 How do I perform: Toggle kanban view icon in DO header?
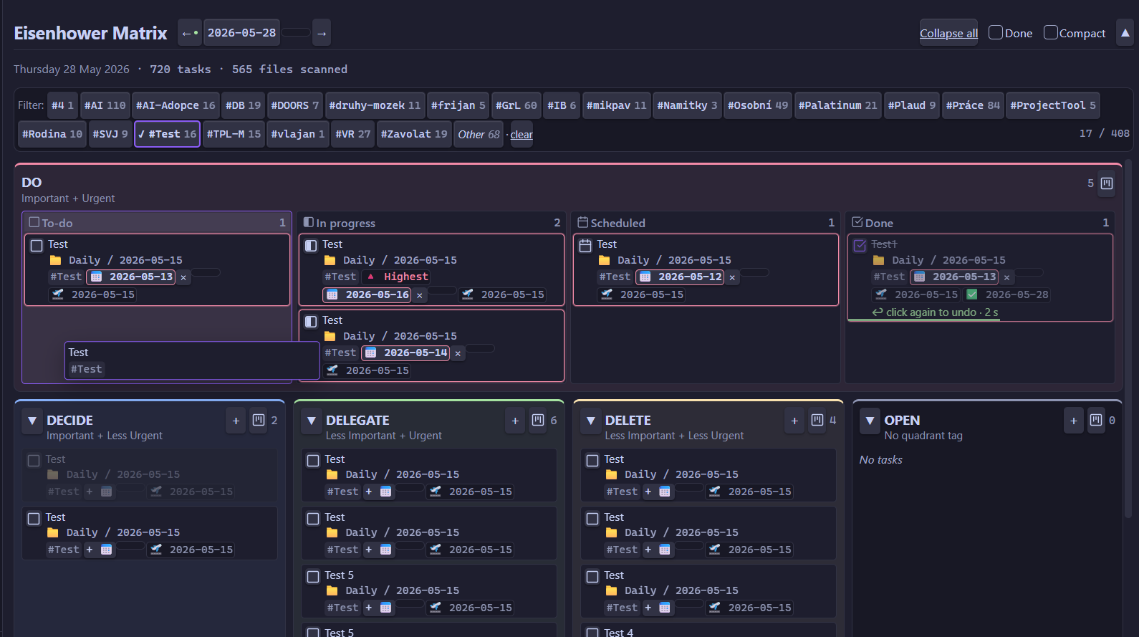coord(1107,183)
